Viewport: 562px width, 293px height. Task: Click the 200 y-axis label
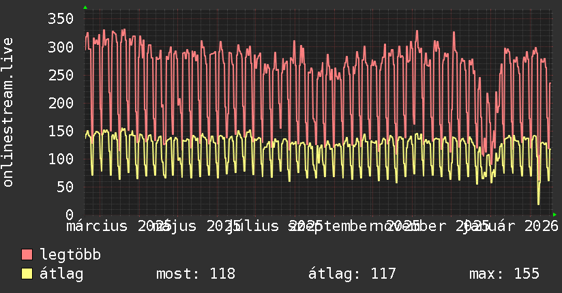click(61, 103)
